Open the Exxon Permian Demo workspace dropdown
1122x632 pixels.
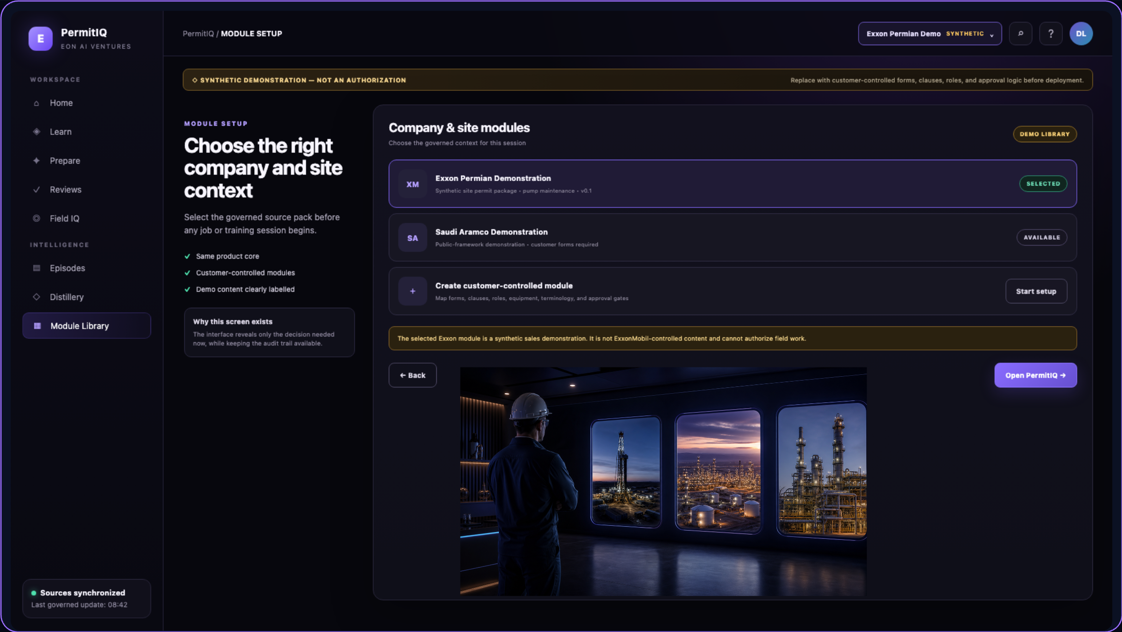click(930, 34)
